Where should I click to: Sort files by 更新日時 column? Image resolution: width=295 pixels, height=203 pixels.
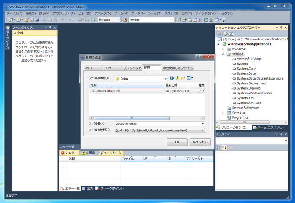click(x=180, y=85)
